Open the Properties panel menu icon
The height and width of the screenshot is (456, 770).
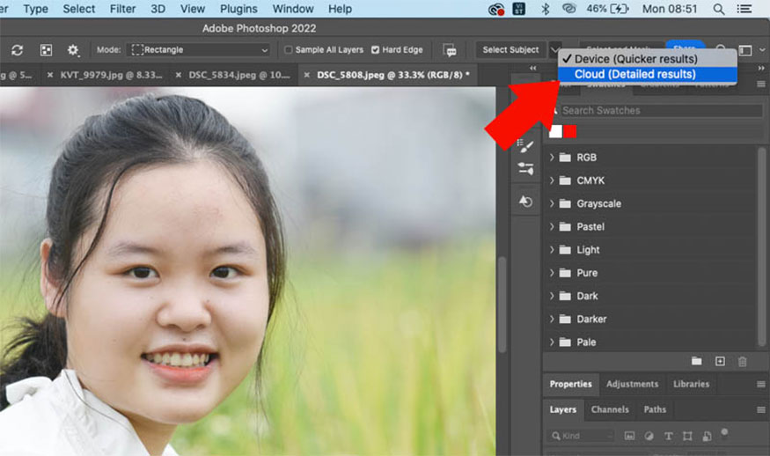click(760, 385)
